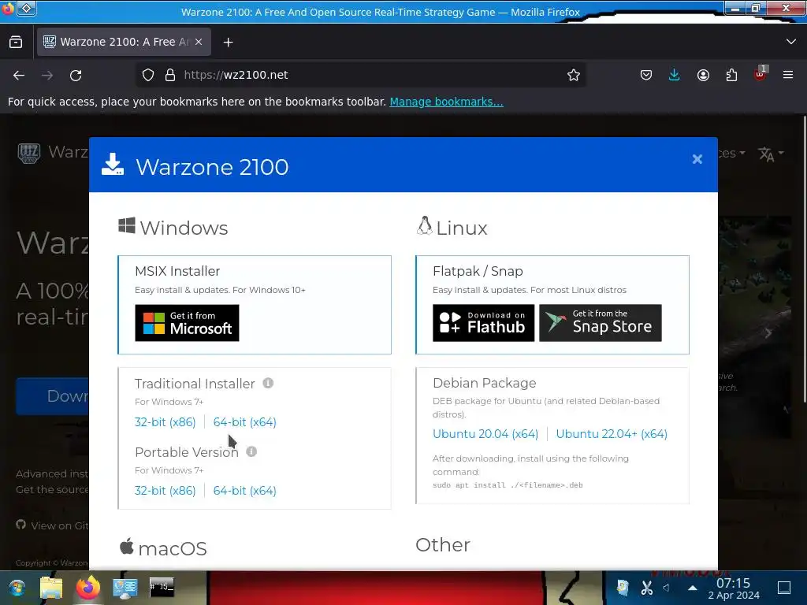
Task: Download Traditional Installer 32-bit (x86)
Action: pos(165,422)
